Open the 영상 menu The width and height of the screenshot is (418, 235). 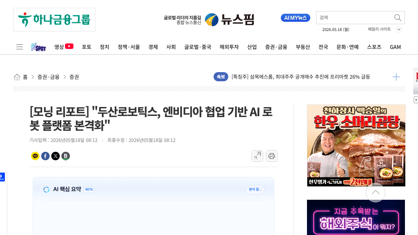(59, 47)
